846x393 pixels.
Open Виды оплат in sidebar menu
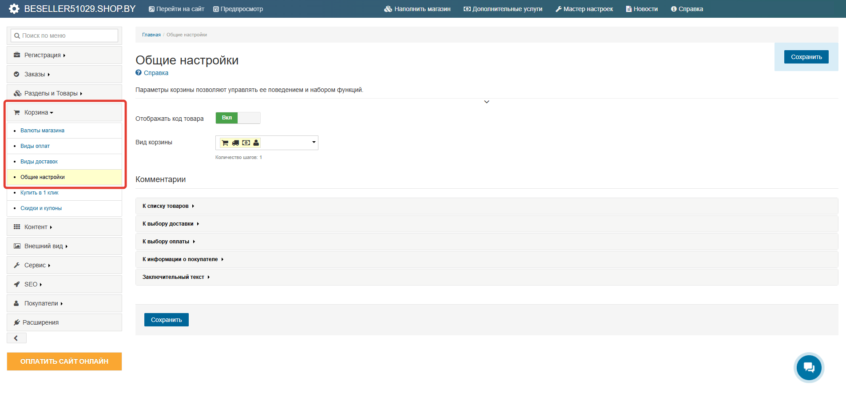pyautogui.click(x=35, y=146)
